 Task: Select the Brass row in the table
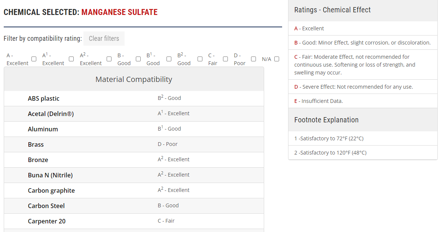click(36, 144)
